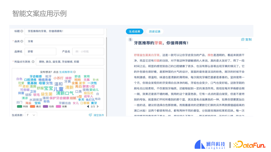
Task: Pick 口香糖 in the word cloud
Action: 85,103
